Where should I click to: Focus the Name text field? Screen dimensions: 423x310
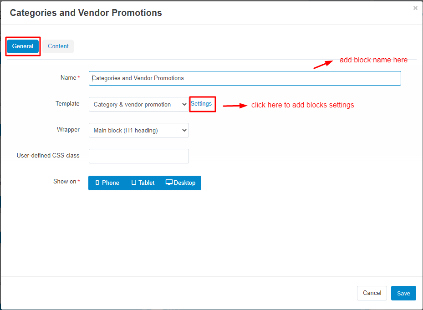[245, 78]
